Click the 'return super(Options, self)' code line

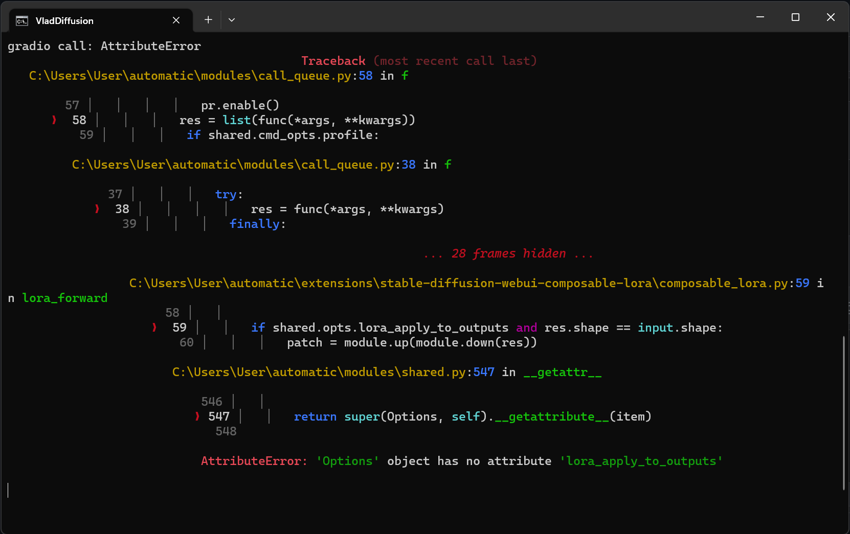tap(473, 416)
